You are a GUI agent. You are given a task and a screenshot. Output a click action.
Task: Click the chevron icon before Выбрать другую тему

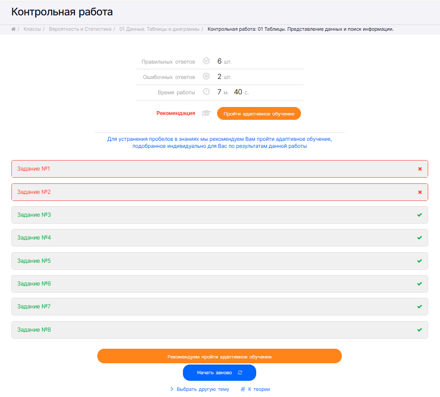tap(172, 389)
